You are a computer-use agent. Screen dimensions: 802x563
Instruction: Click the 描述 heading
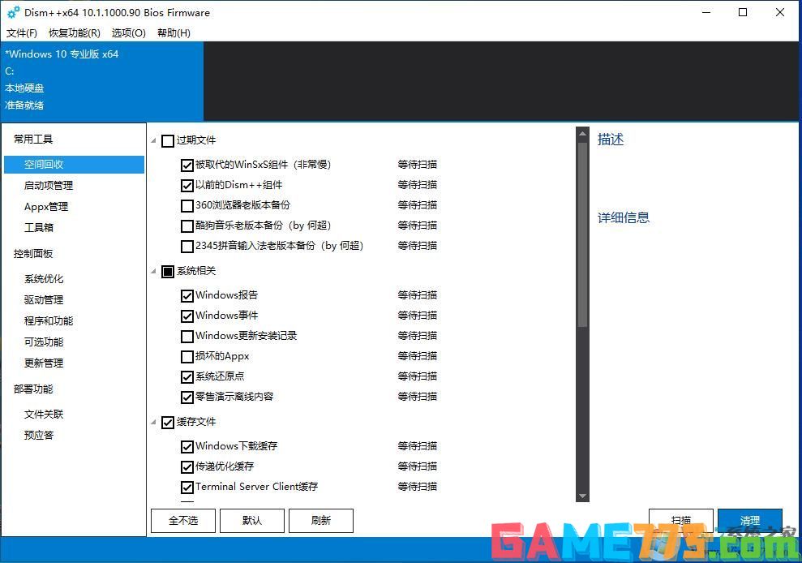611,140
